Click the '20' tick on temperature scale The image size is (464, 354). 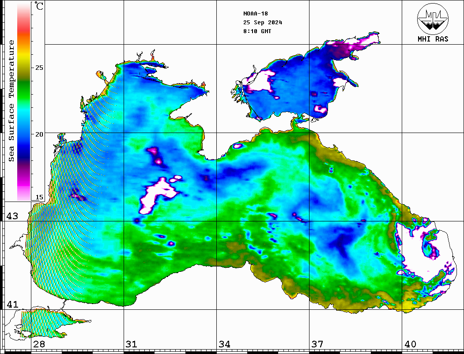tap(39, 134)
